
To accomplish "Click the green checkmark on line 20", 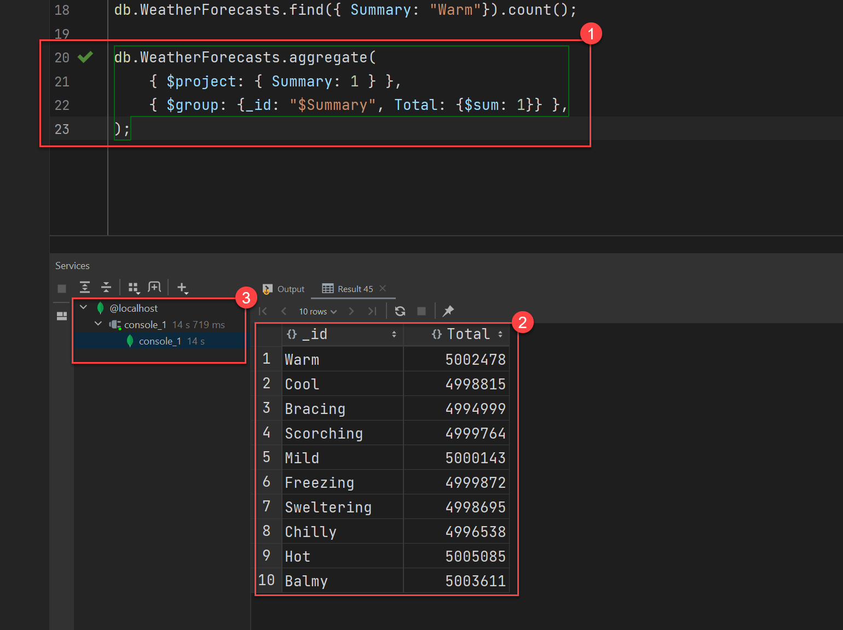I will coord(85,57).
